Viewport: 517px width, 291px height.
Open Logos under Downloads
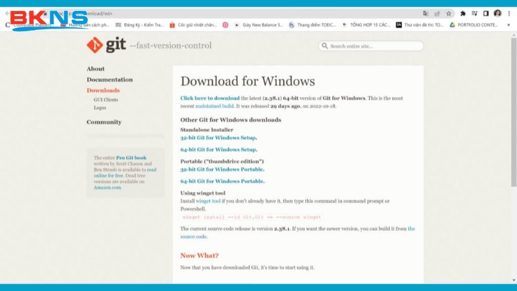click(100, 107)
